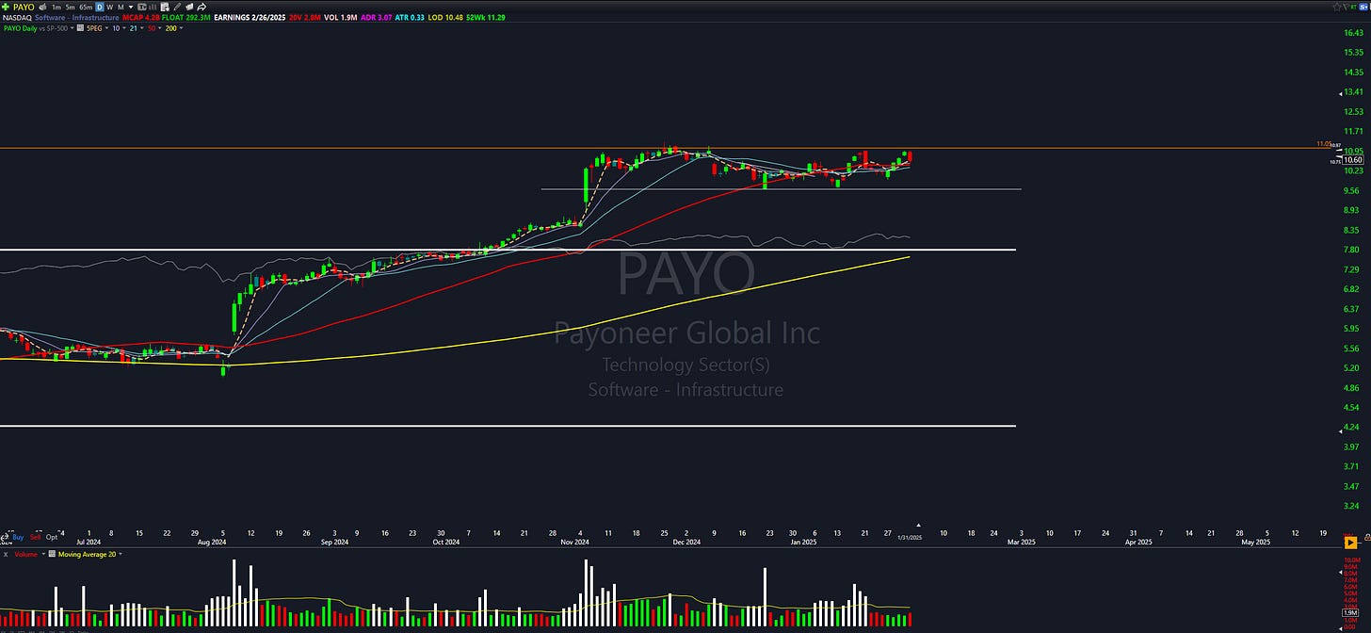Click the 10.60 current price label

[x=1353, y=160]
